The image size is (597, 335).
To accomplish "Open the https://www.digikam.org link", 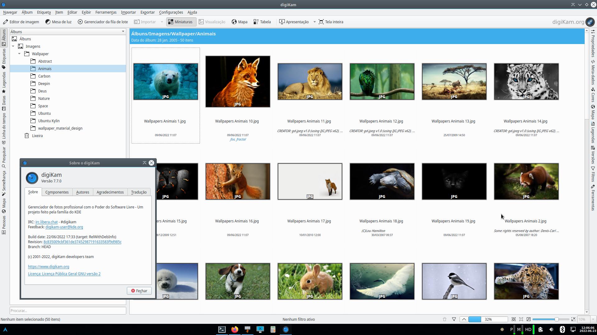I will pos(49,266).
